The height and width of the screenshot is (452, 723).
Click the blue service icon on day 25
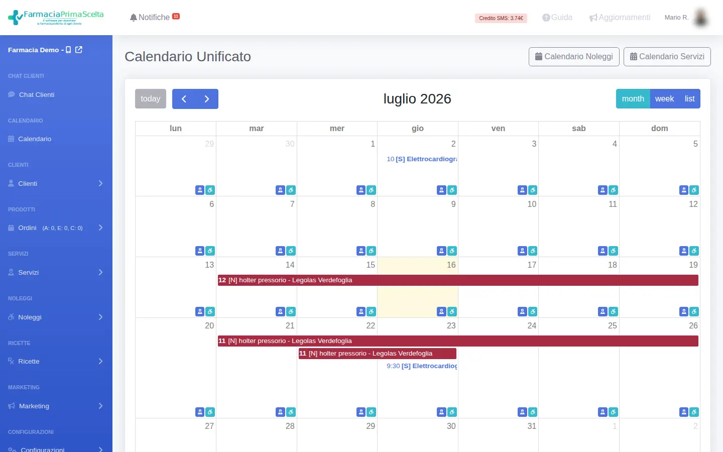pyautogui.click(x=602, y=412)
